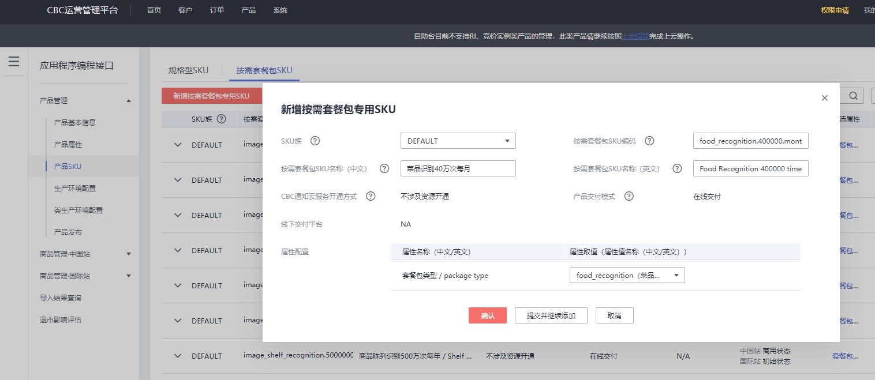Select 产品SKU in the sidebar
Viewport: 875px width, 380px height.
tap(68, 166)
